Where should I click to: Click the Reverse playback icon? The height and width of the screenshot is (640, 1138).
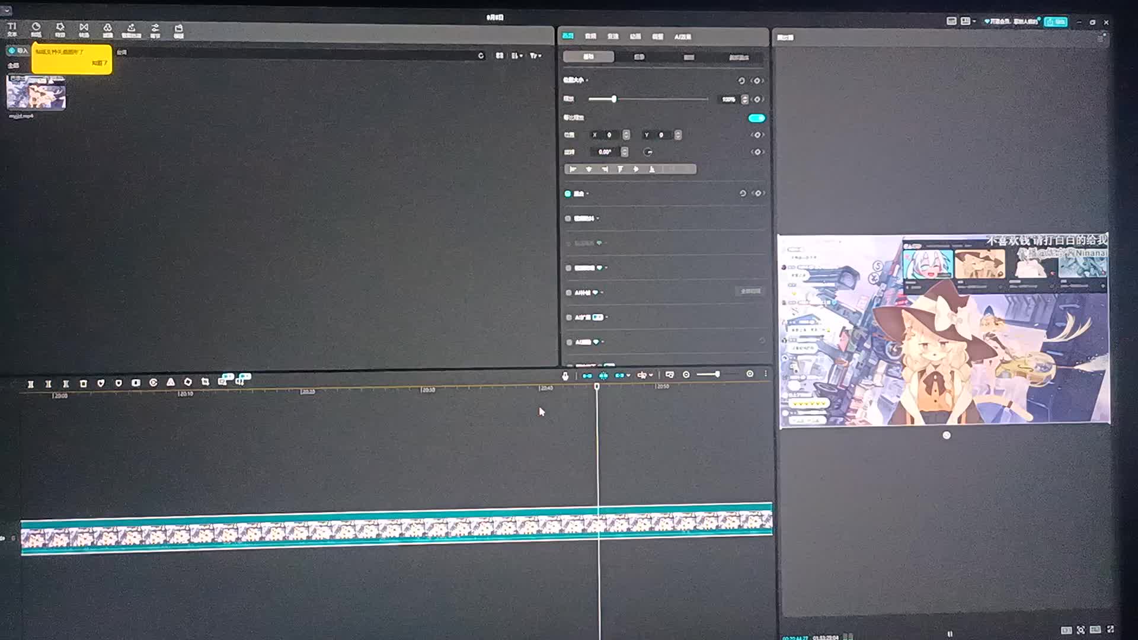154,382
